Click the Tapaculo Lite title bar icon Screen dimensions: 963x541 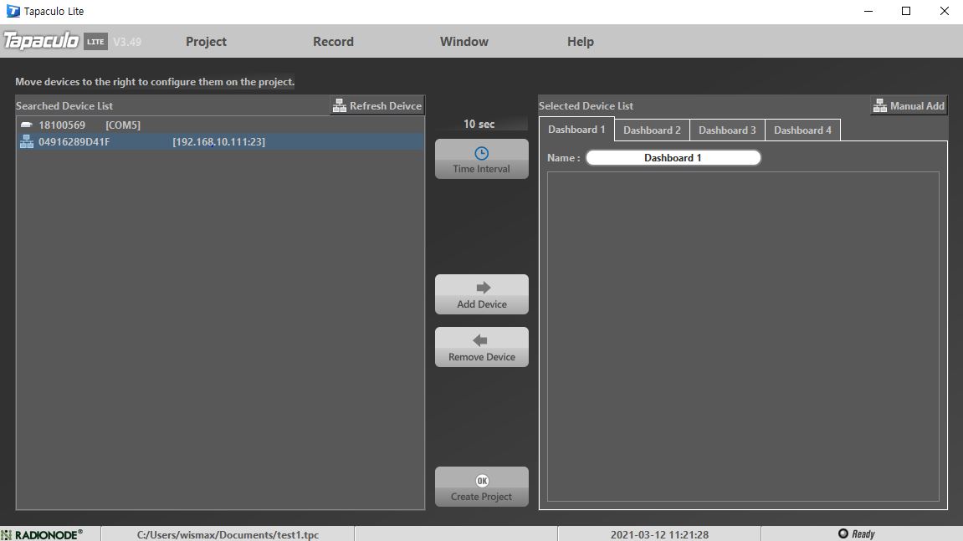[13, 11]
